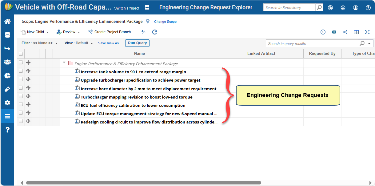Open the users group sidebar icon
This screenshot has height=186, width=375.
pyautogui.click(x=7, y=62)
